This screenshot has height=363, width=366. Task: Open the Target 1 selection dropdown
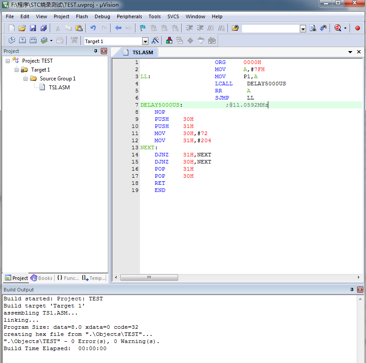click(x=145, y=41)
